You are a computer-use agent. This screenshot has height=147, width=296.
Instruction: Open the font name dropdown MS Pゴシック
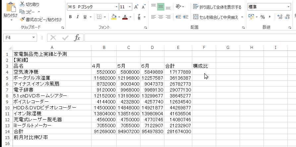coord(116,7)
